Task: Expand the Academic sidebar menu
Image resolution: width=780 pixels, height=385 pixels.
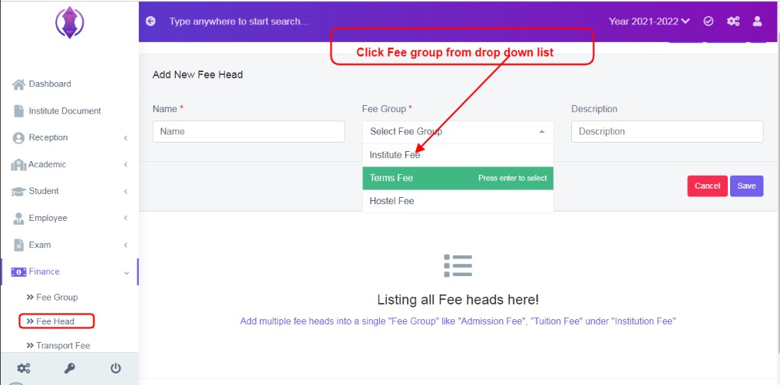Action: tap(70, 164)
